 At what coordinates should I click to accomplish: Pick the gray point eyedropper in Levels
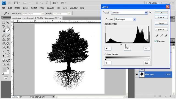click(161, 36)
